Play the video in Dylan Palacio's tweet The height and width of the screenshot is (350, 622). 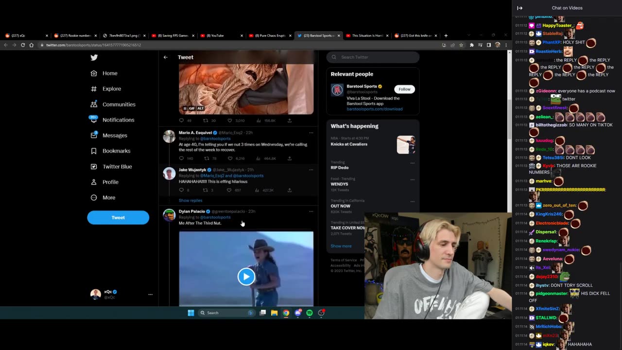tap(246, 276)
